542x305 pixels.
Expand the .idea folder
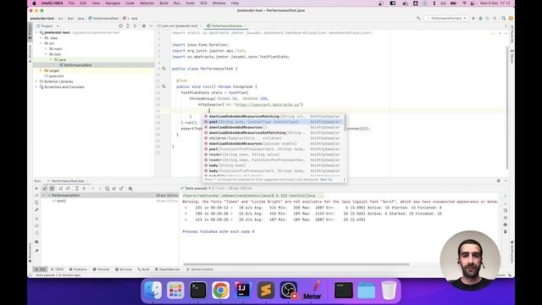coord(41,38)
